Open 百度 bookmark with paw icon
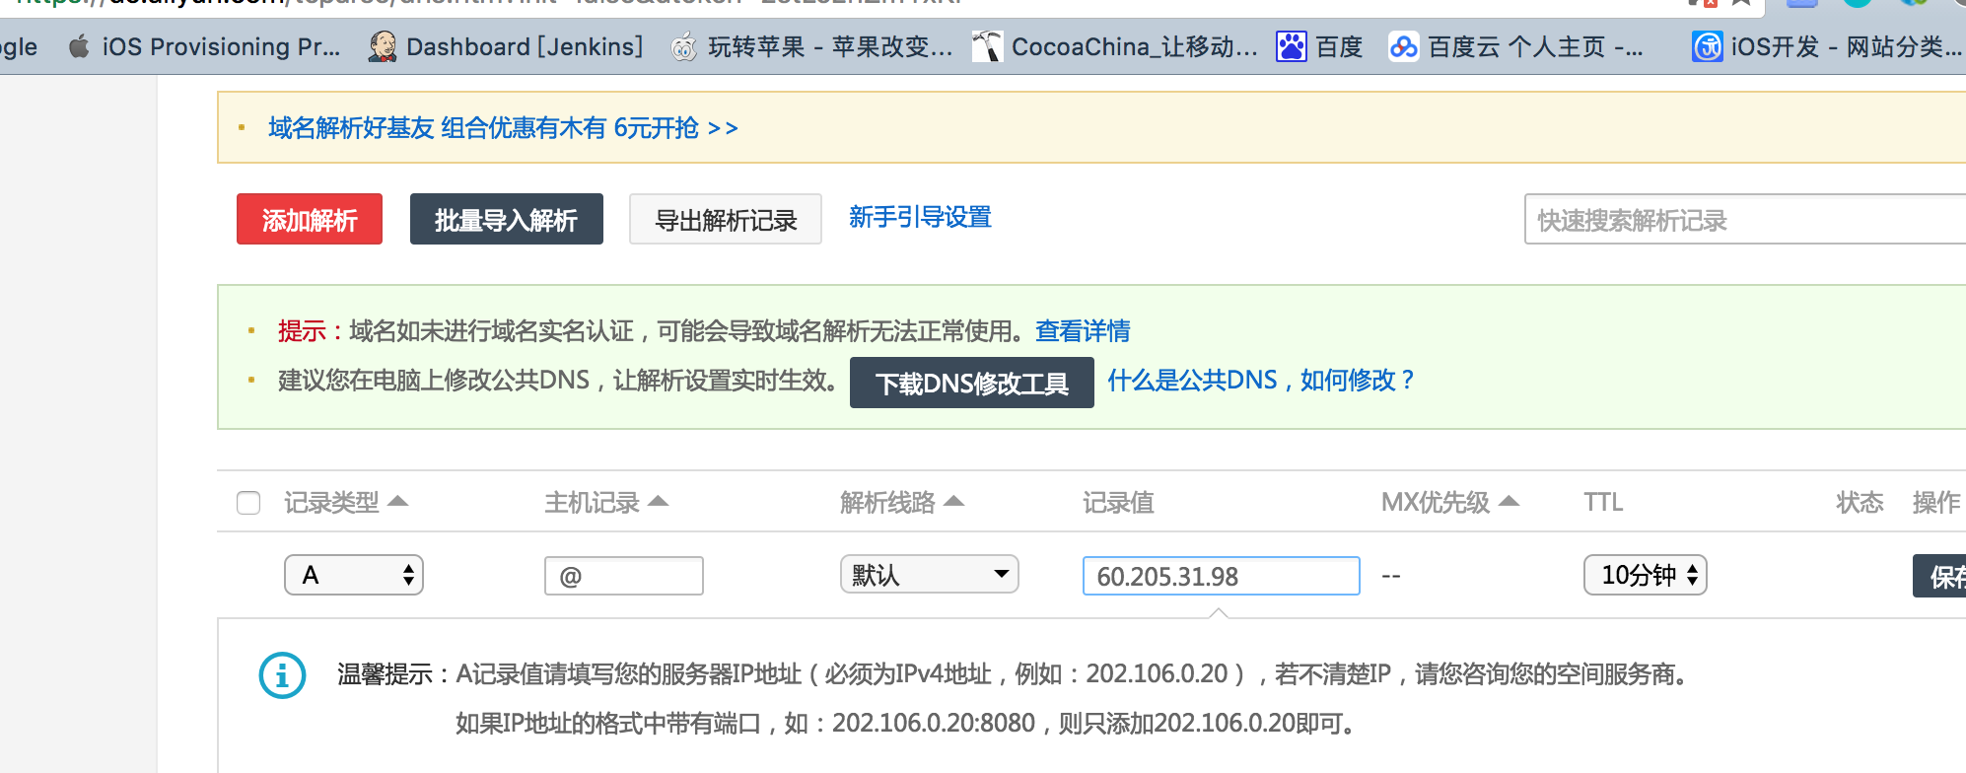This screenshot has height=773, width=1966. tap(1319, 46)
